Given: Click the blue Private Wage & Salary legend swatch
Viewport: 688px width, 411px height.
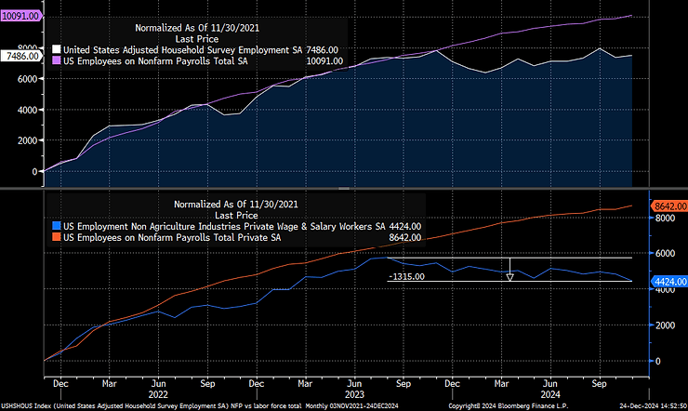Looking at the screenshot, I should tap(56, 225).
